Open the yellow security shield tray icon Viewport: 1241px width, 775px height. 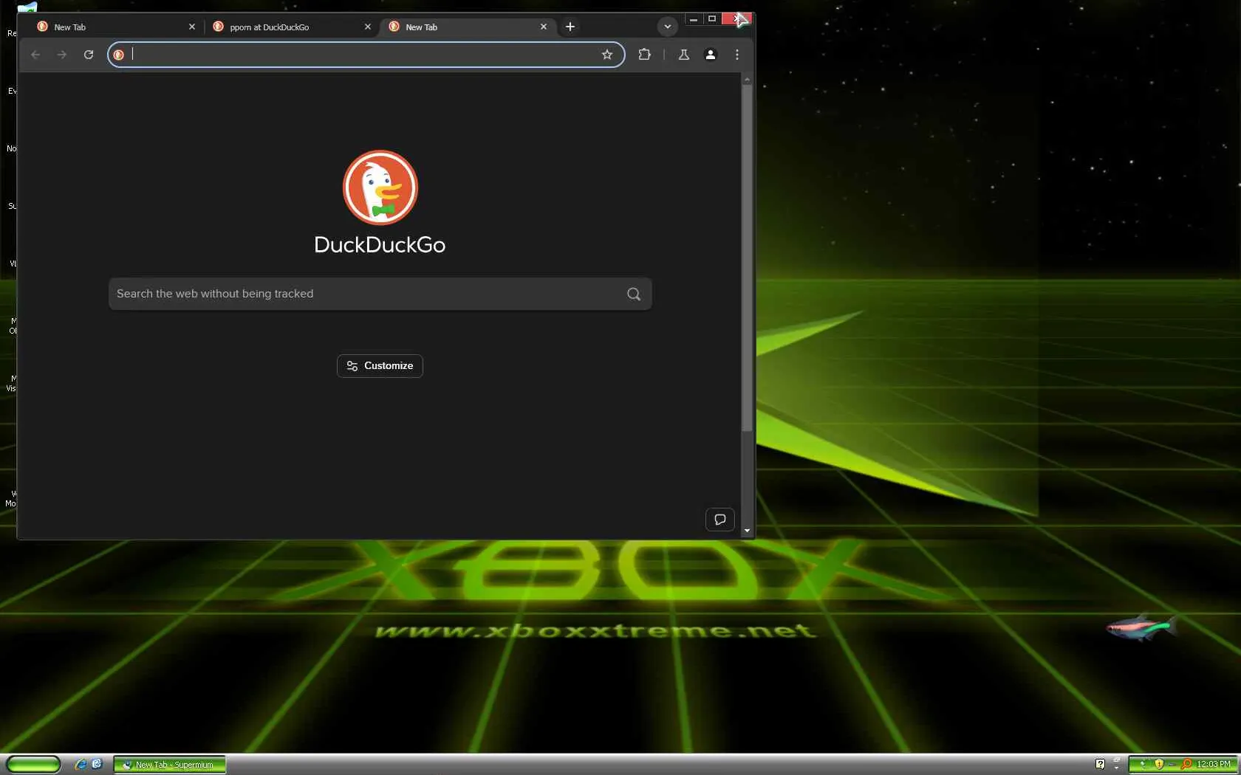[x=1159, y=765]
